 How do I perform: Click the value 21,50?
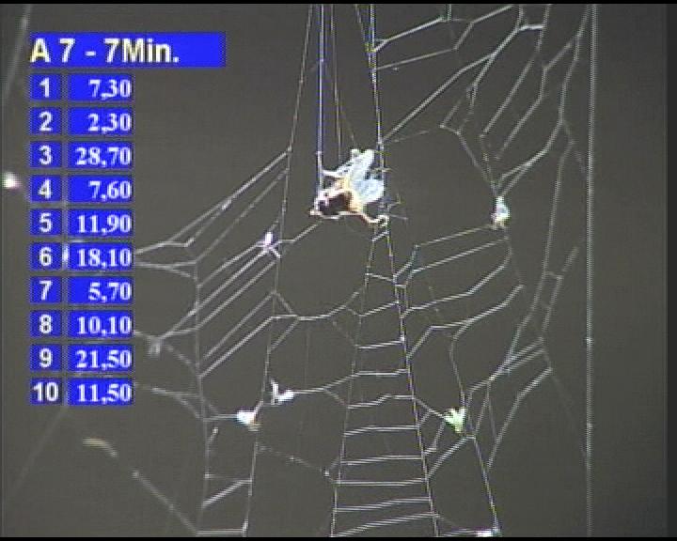coord(101,358)
